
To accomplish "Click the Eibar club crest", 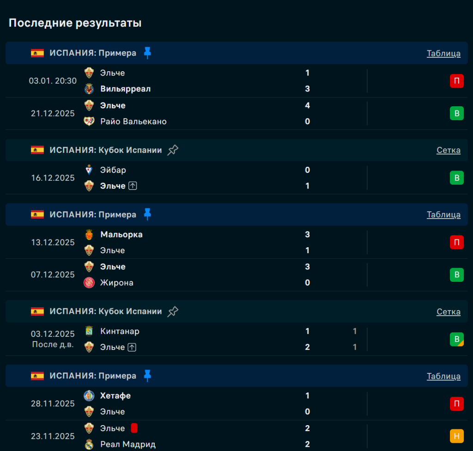I will tap(89, 170).
